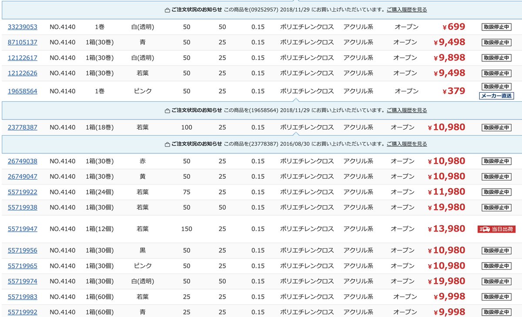Image resolution: width=522 pixels, height=317 pixels.
Task: Select the ¥699 price
Action: [454, 27]
